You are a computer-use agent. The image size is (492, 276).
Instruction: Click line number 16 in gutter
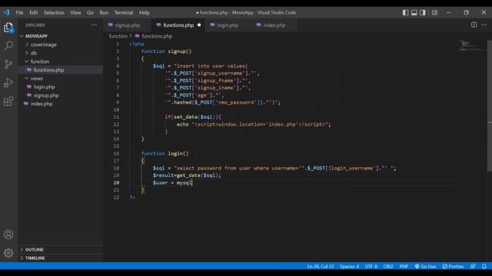point(116,153)
